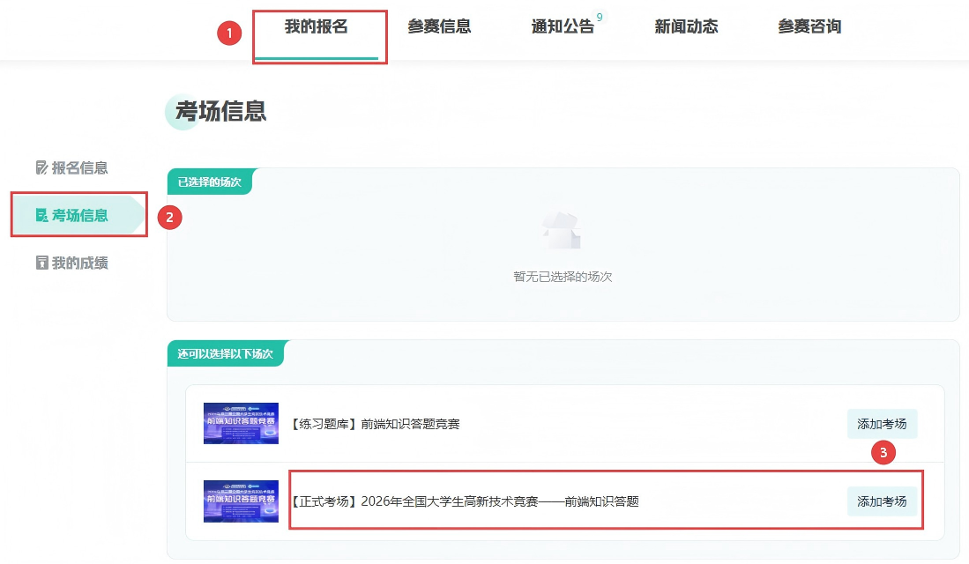The width and height of the screenshot is (969, 564).
Task: Switch to the 参赛信息 tab
Action: point(439,26)
